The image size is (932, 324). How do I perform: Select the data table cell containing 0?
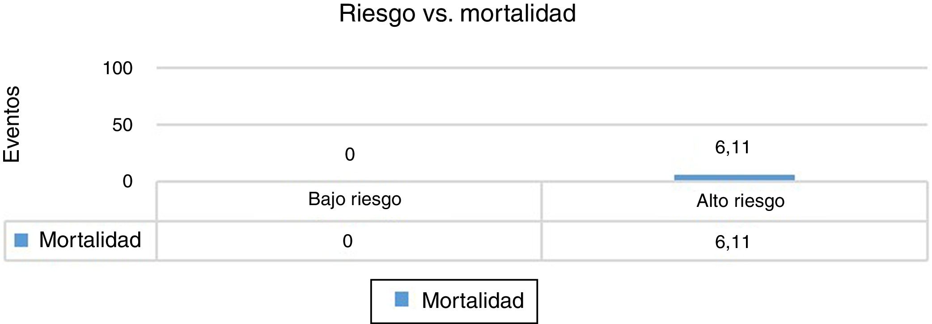(348, 241)
